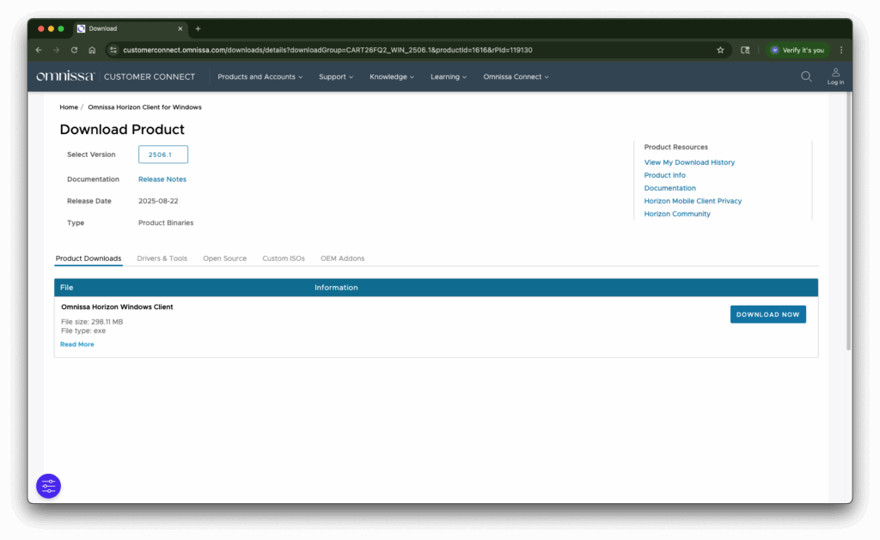The image size is (880, 540).
Task: Click the Read More link
Action: tap(77, 344)
